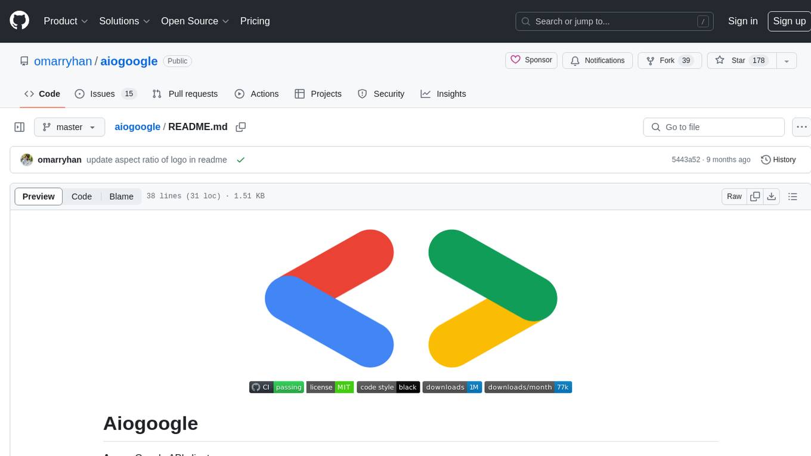Expand the file tree side panel
The height and width of the screenshot is (456, 811).
(20, 127)
